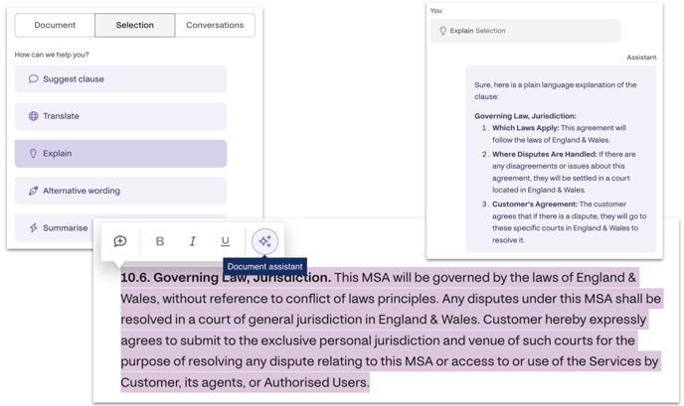Click the globe icon for Translate

click(33, 116)
